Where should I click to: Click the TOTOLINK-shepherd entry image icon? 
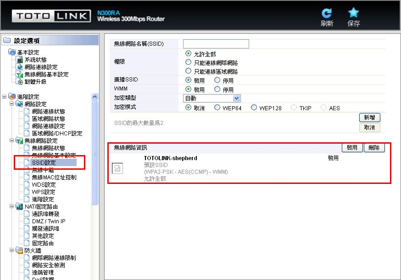pos(117,168)
